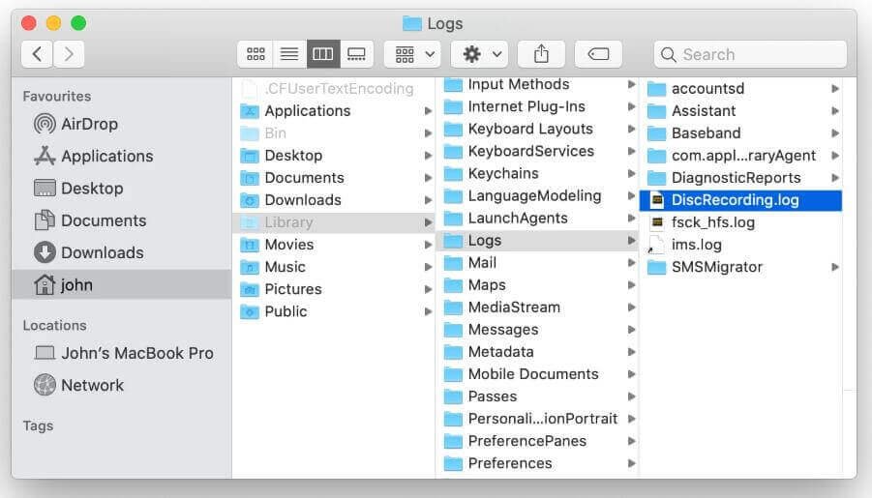Screen dimensions: 872x498
Task: Open the KeyboardServices folder
Action: click(x=538, y=151)
